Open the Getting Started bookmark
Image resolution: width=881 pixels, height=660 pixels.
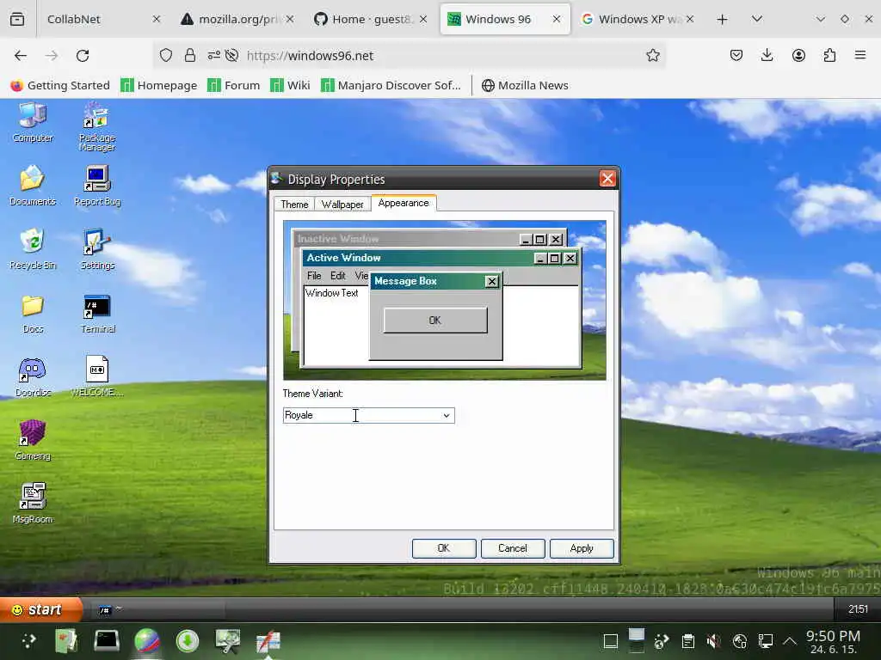[60, 85]
